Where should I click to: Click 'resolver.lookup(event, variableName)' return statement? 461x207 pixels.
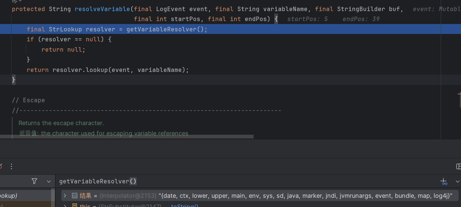tap(108, 70)
